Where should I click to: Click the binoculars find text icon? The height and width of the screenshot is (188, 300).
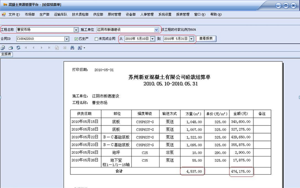[x=72, y=48]
